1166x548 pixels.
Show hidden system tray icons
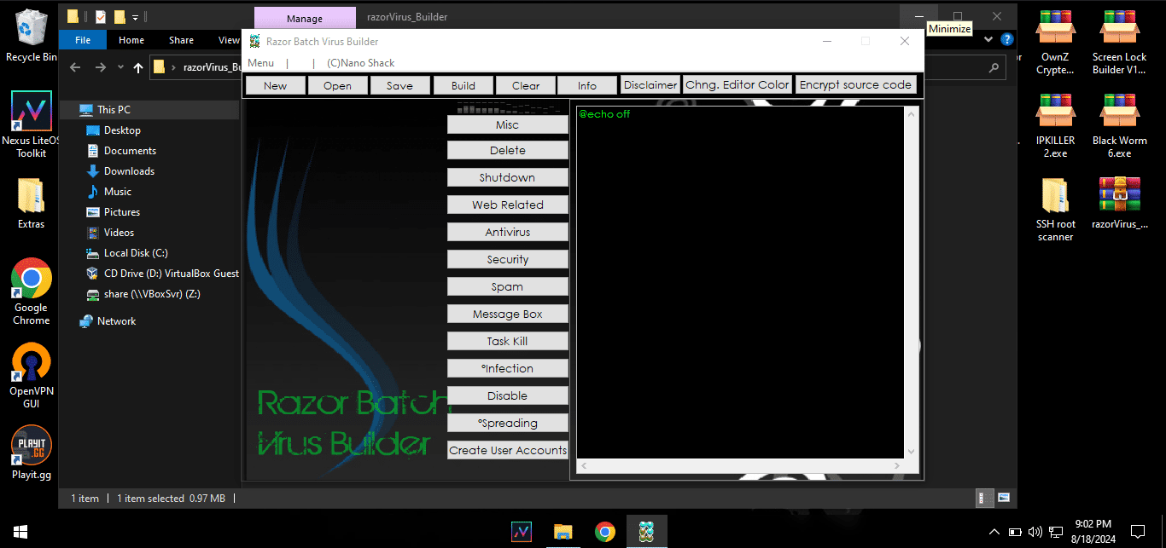tap(994, 532)
